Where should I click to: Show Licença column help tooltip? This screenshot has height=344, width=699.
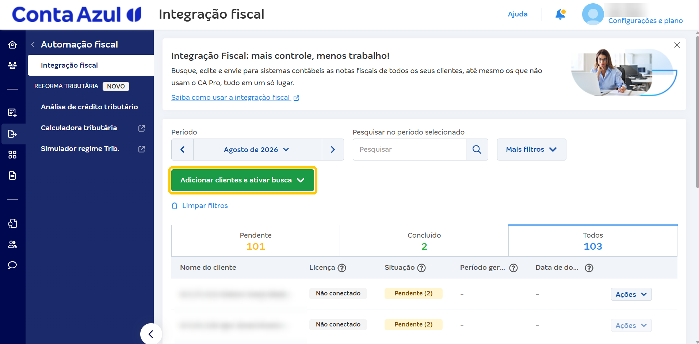point(342,268)
